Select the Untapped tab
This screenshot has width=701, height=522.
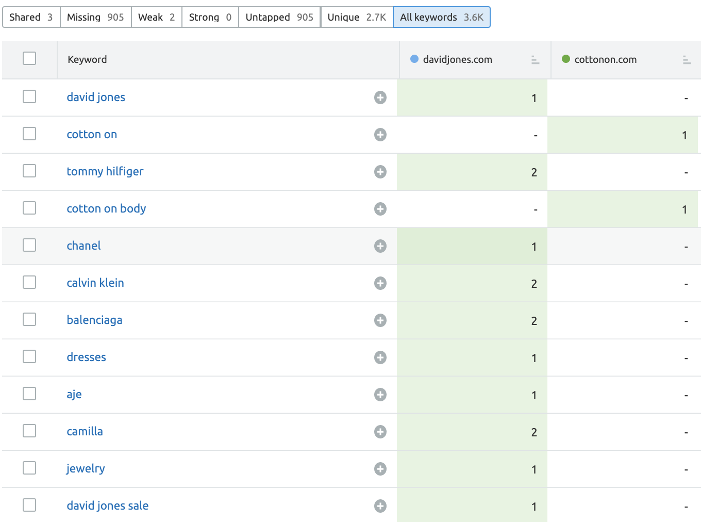279,17
